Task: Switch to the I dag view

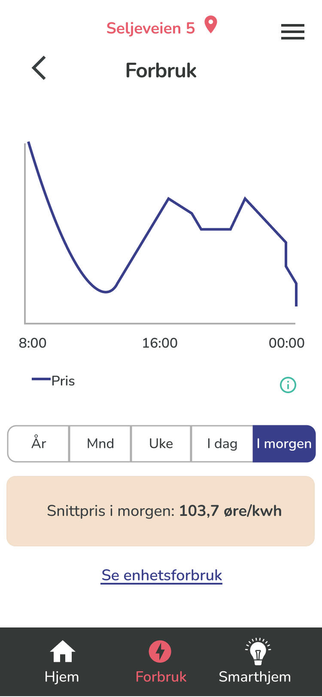Action: click(222, 443)
